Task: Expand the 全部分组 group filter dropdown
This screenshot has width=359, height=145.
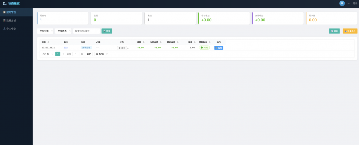Action: pos(45,31)
